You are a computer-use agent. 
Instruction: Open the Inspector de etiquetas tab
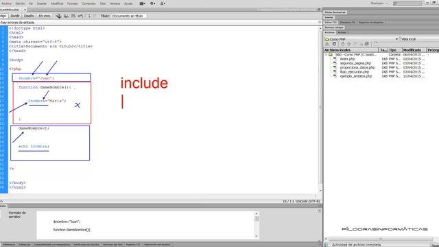point(371,23)
